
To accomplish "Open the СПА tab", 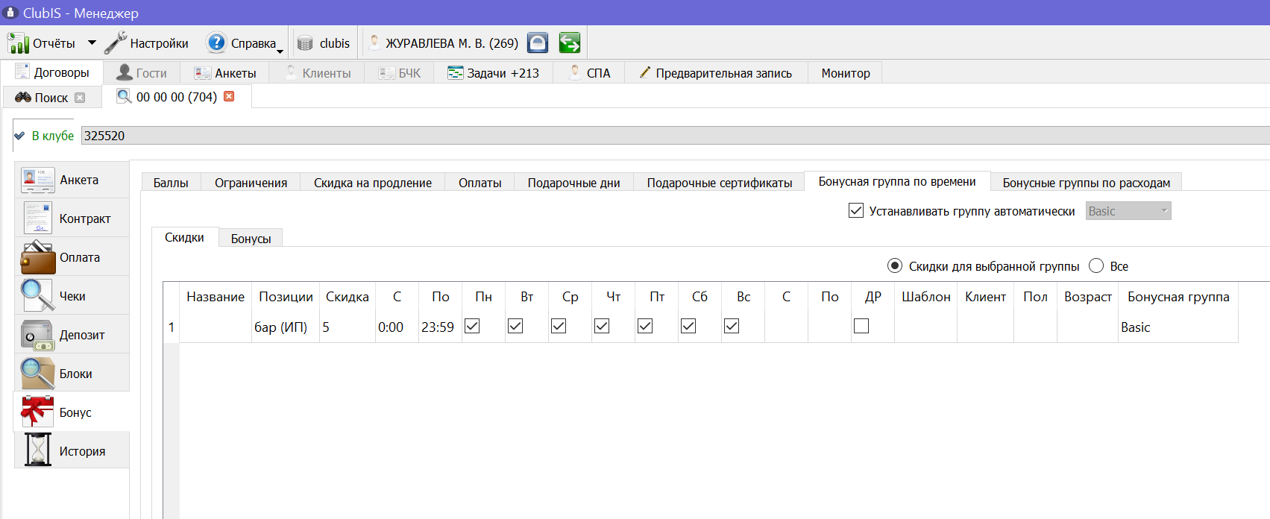I will coord(589,73).
